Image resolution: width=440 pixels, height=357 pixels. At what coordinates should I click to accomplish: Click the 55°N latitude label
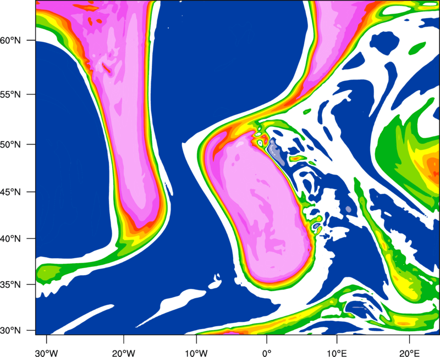pos(10,94)
